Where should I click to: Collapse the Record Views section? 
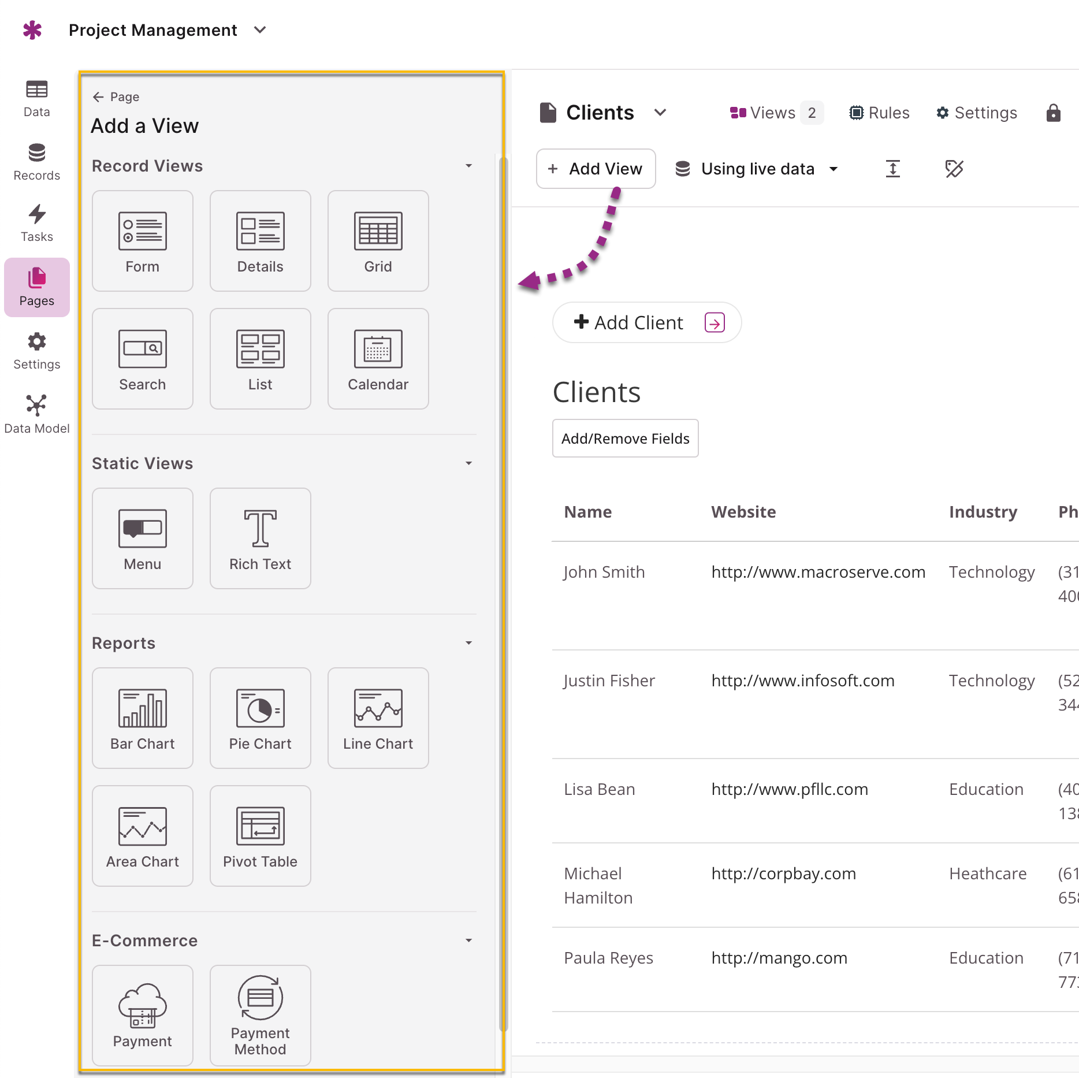point(468,166)
